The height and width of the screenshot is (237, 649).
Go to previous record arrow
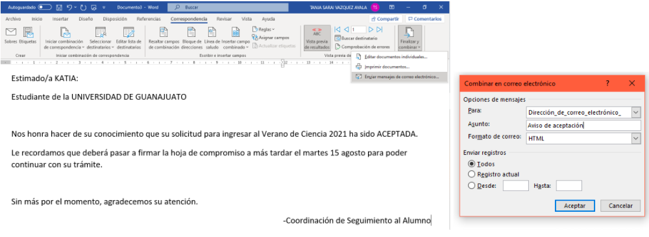(346, 29)
